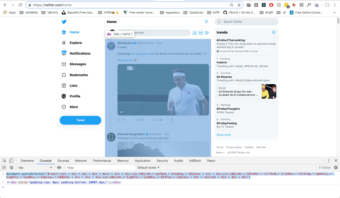Open Explore in the sidebar
340x198 pixels.
[x=72, y=43]
